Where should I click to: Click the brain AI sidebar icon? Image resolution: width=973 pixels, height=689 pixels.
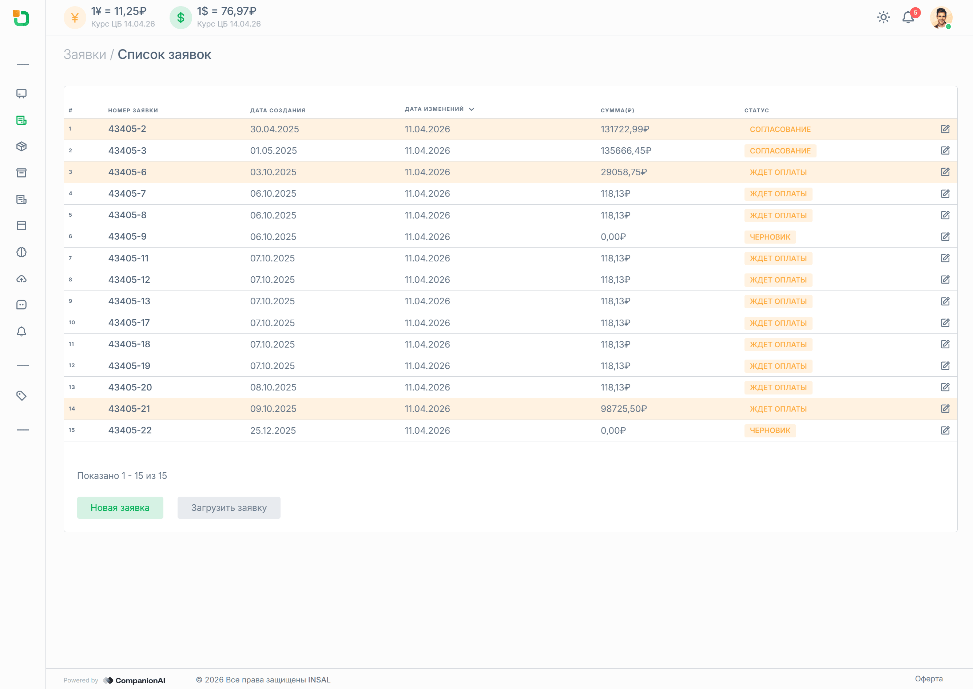click(22, 252)
